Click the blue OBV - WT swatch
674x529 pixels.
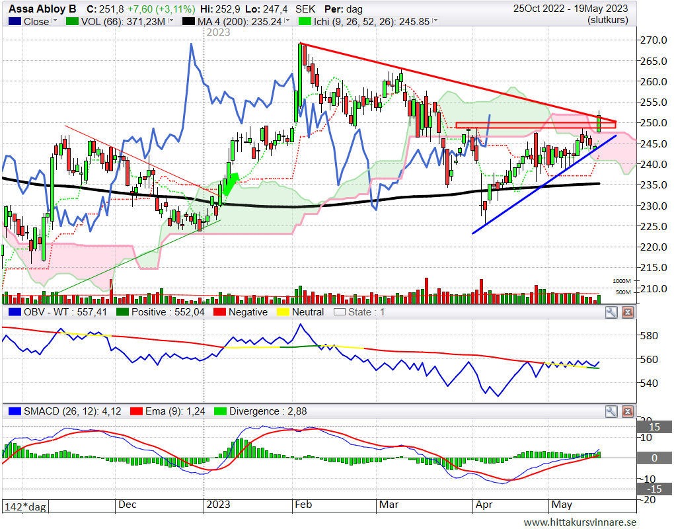click(x=15, y=312)
